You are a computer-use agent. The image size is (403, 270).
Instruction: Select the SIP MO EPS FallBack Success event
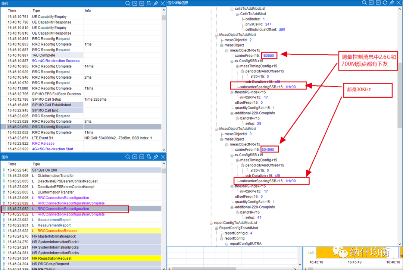[56, 94]
